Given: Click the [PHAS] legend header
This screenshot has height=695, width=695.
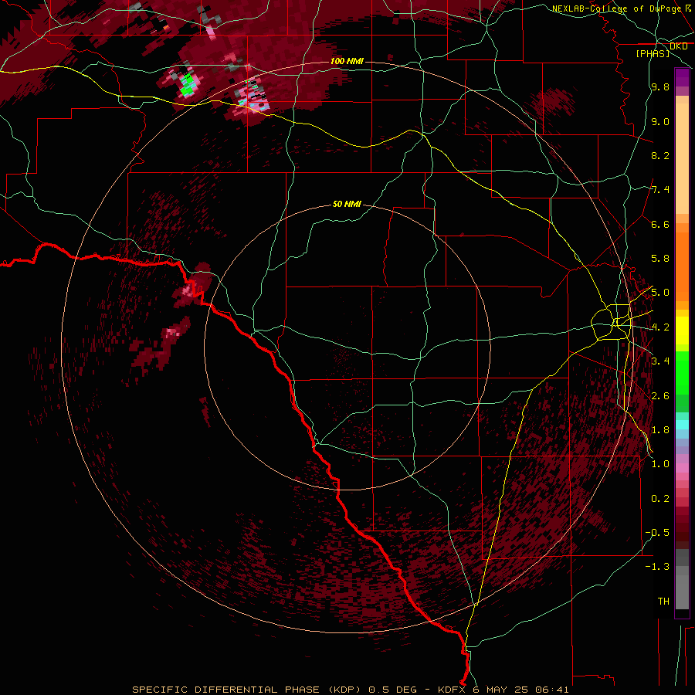Looking at the screenshot, I should 653,53.
